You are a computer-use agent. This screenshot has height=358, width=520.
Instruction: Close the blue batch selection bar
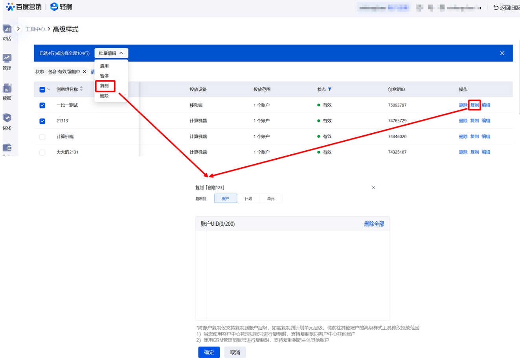[502, 53]
